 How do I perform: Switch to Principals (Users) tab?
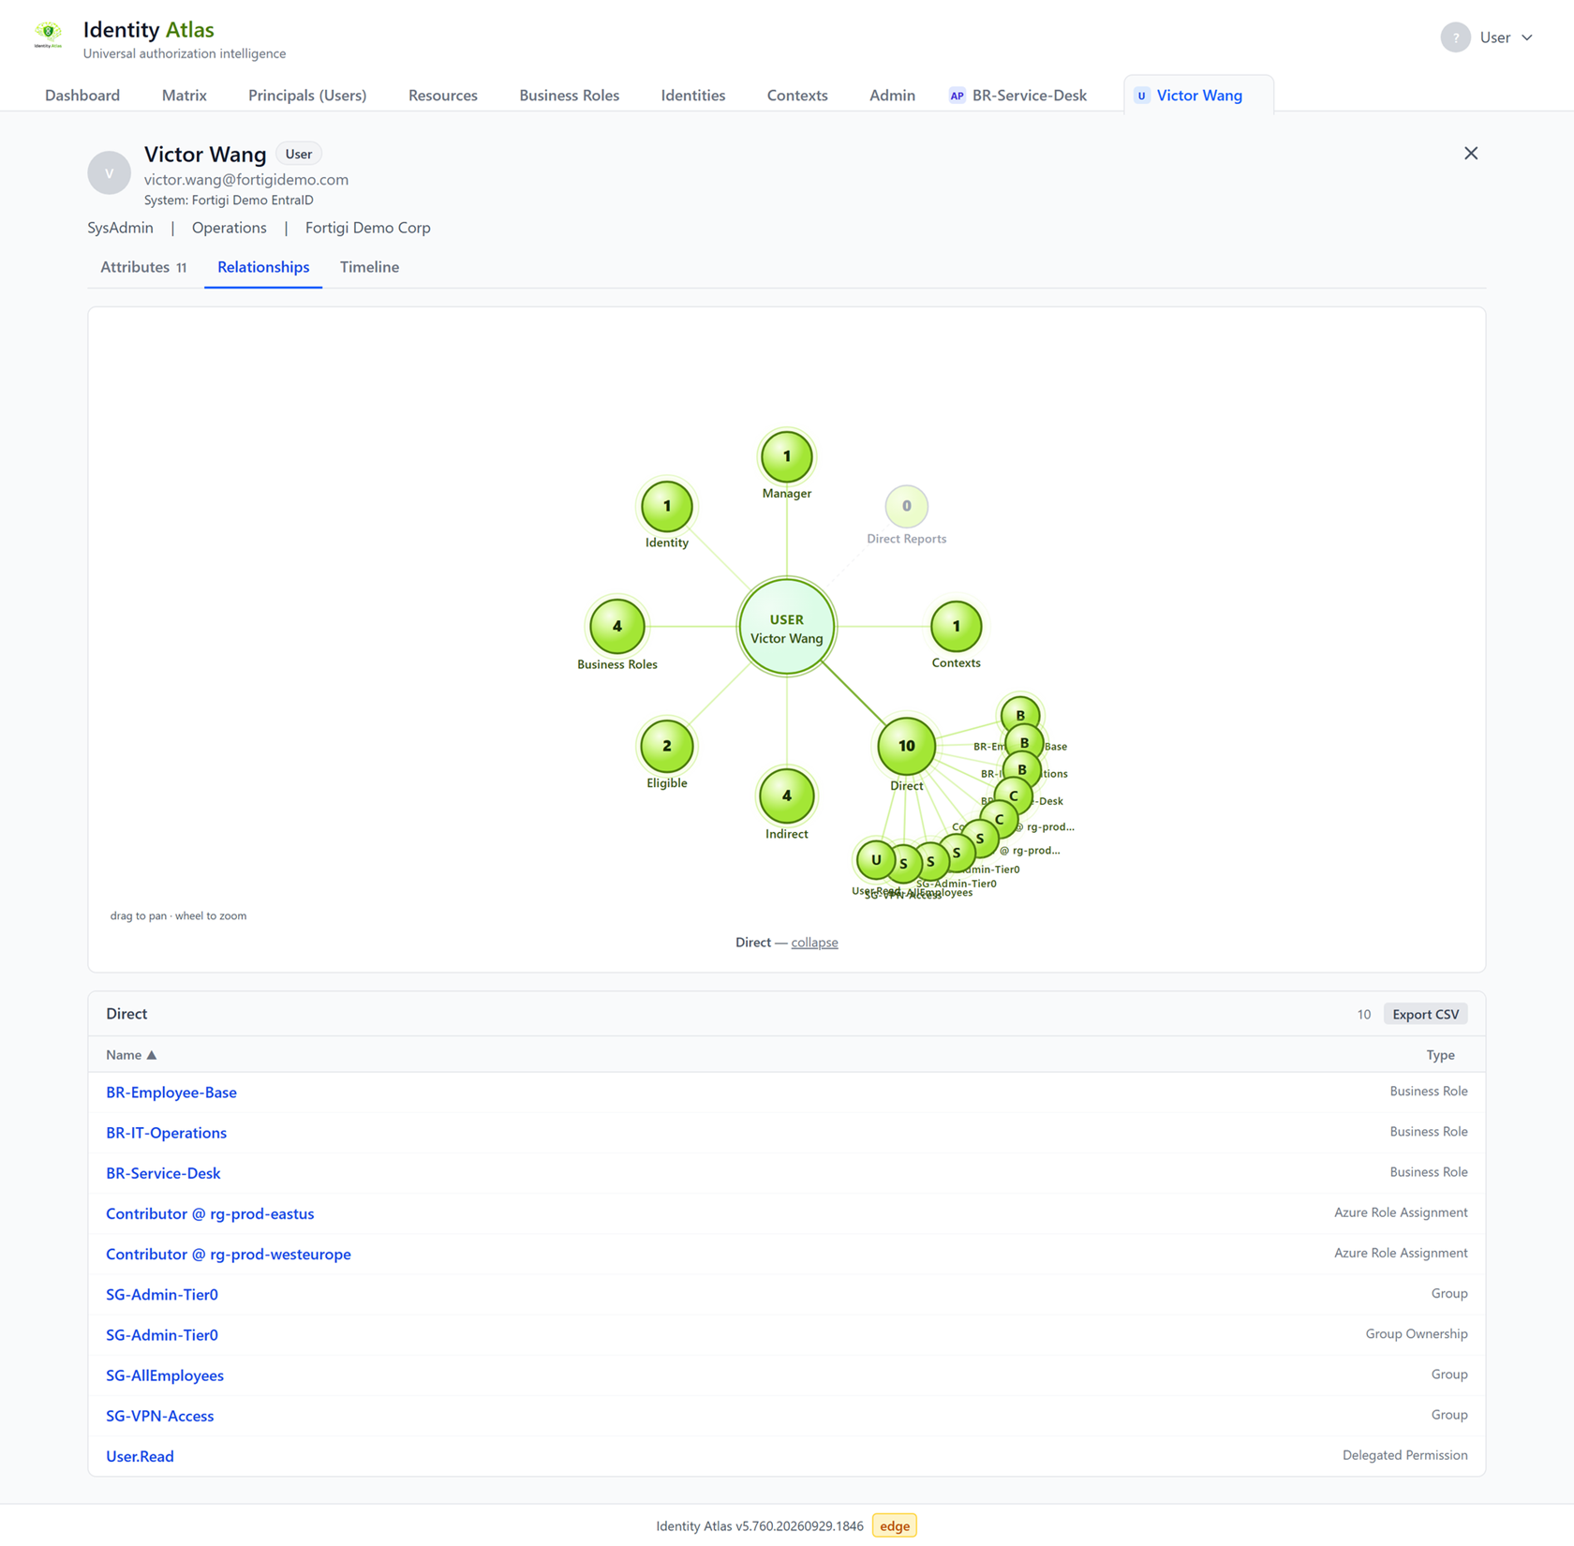pyautogui.click(x=307, y=95)
